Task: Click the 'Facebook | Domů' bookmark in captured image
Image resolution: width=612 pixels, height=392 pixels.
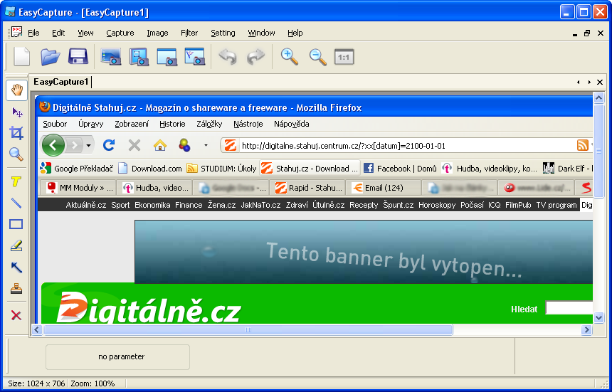Action: 400,169
